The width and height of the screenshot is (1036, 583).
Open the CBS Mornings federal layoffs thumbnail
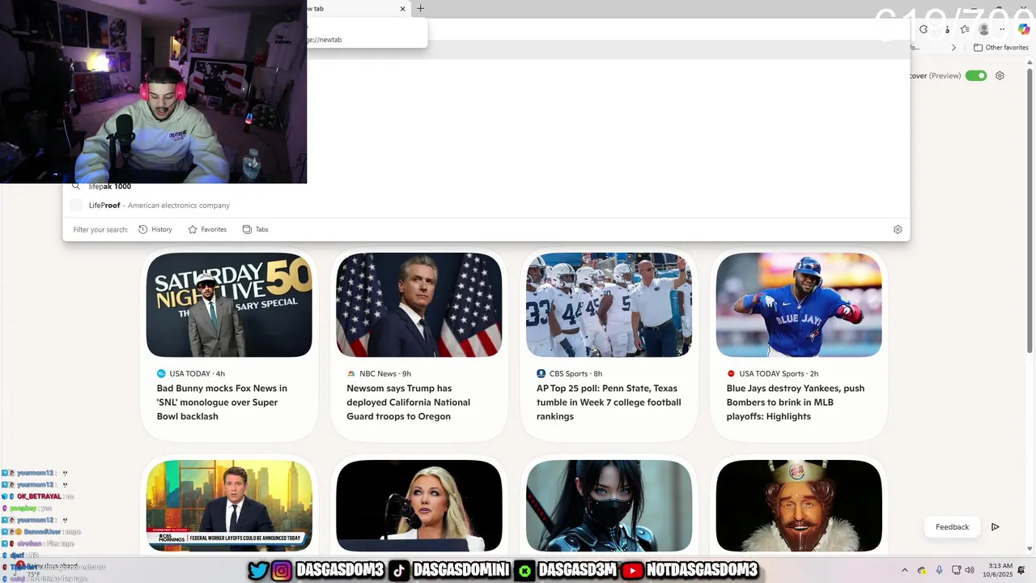(x=229, y=506)
